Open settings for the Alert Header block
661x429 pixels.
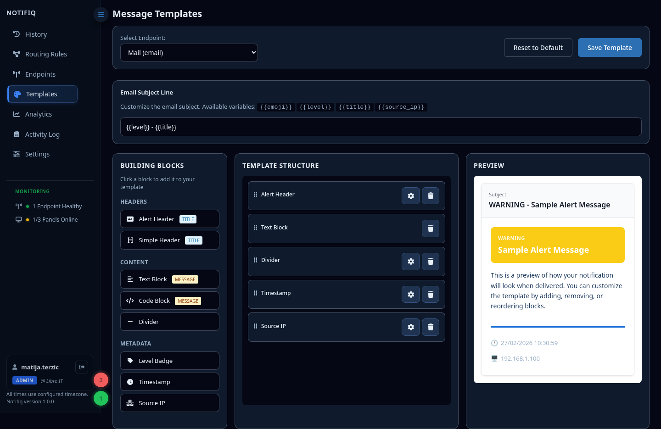point(411,195)
